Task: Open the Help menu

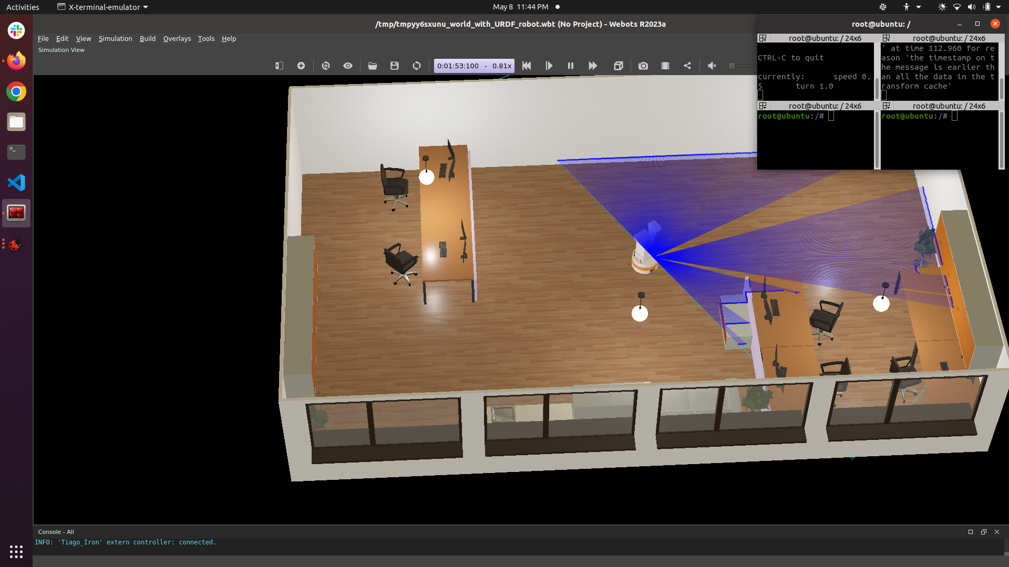Action: coord(229,38)
